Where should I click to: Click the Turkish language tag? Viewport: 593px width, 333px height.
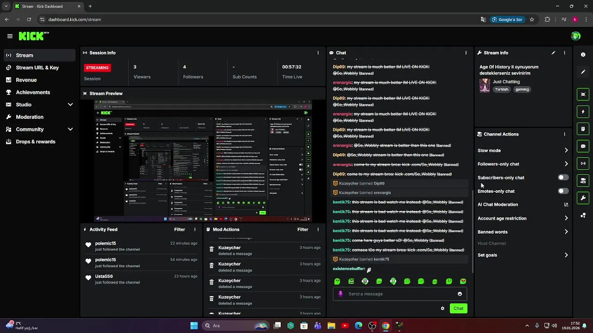click(501, 89)
